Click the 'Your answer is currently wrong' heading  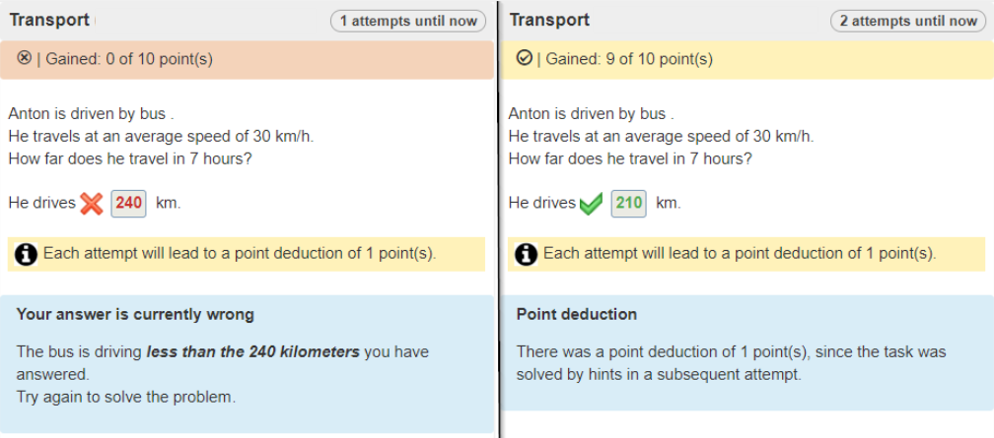click(135, 315)
